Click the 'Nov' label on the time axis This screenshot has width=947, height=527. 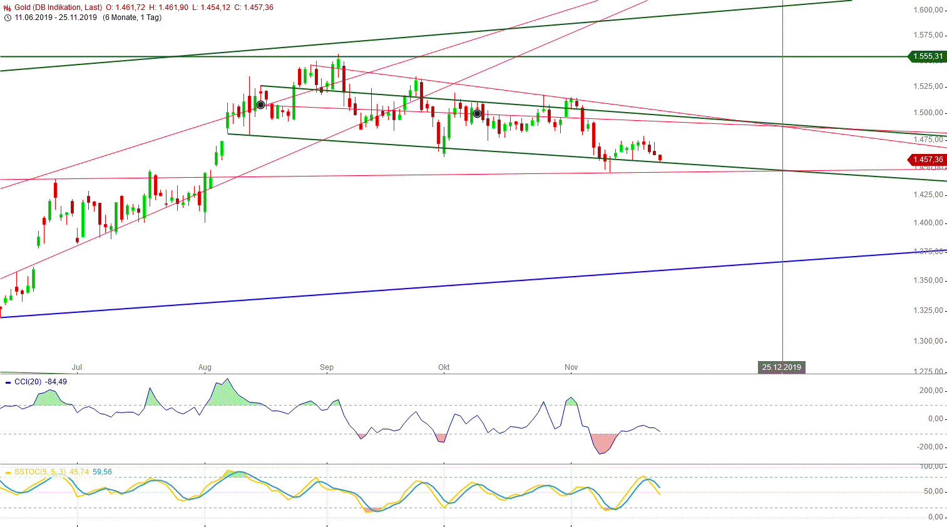[x=571, y=367]
